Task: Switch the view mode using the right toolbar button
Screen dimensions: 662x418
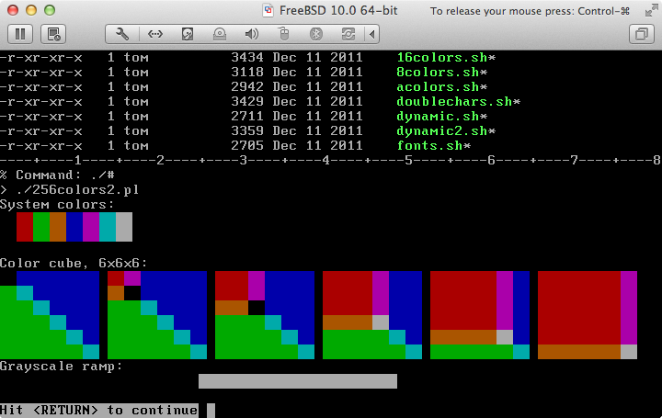Action: tap(640, 34)
